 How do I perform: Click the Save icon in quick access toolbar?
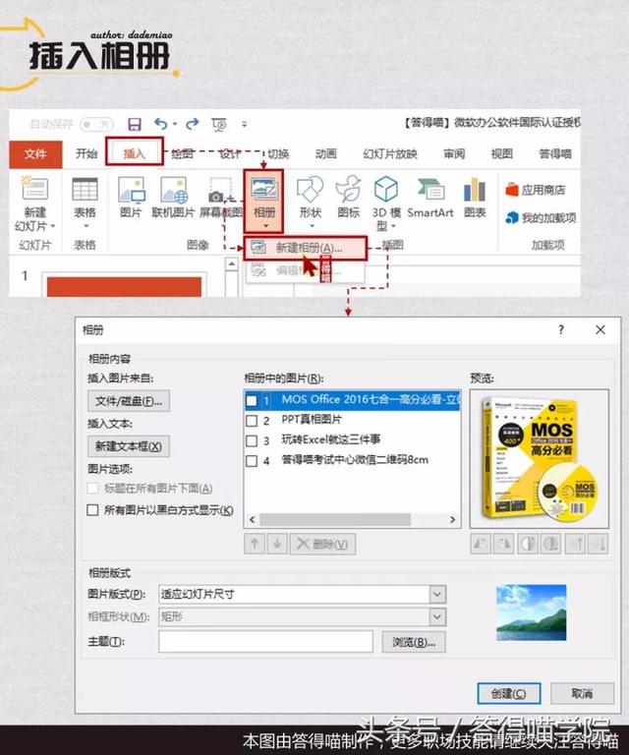135,125
